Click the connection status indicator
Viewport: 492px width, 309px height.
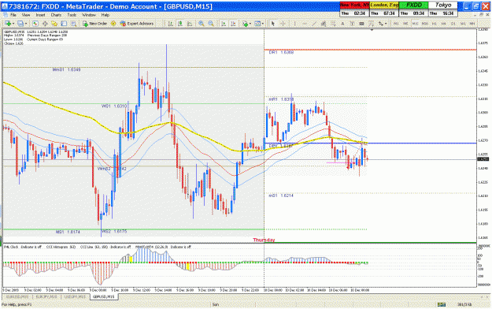441,304
